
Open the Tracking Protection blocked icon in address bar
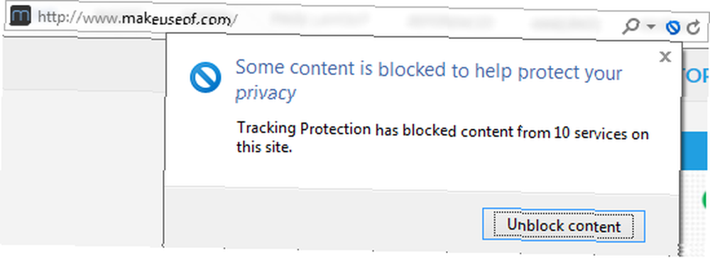click(x=673, y=28)
